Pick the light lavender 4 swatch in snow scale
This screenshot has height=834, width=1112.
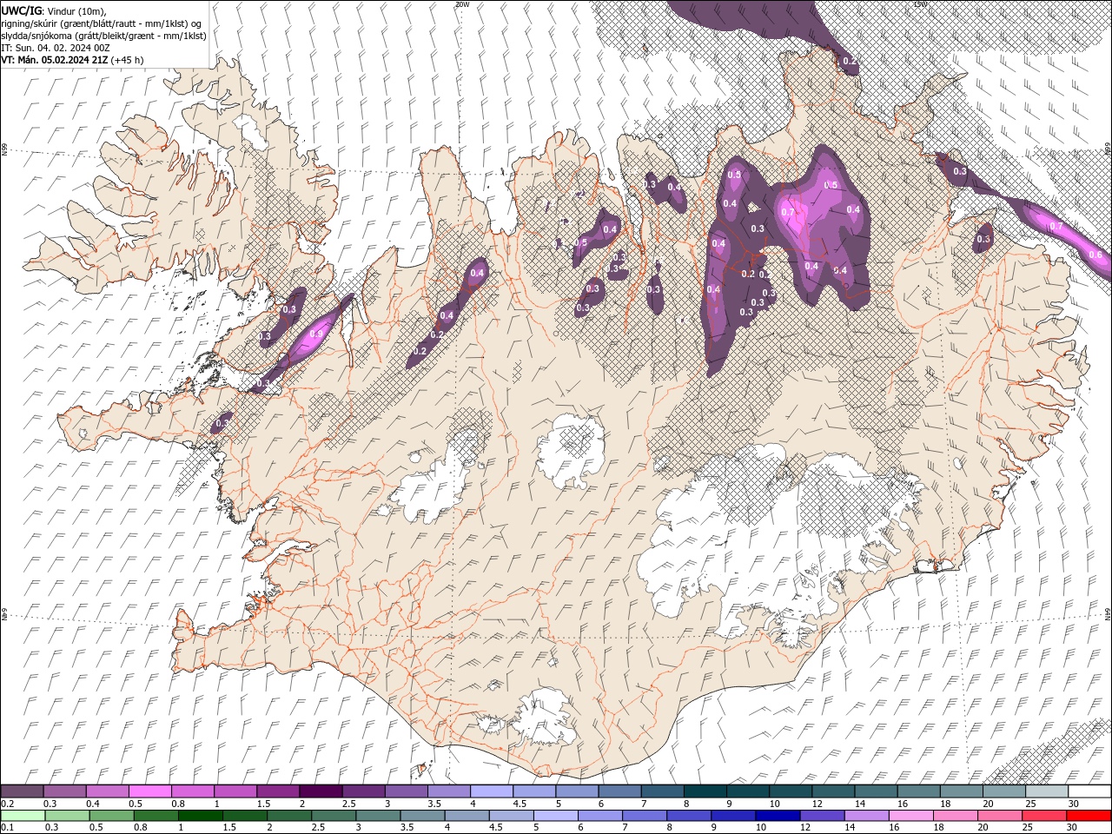tap(492, 791)
